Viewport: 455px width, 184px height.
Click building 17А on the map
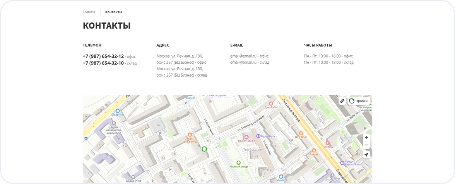[105, 158]
